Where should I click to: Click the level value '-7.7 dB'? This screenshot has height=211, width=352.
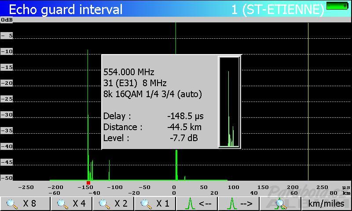pyautogui.click(x=184, y=138)
